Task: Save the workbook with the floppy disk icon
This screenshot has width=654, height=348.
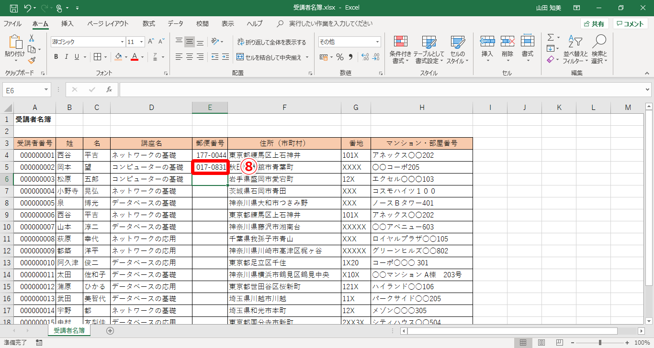Action: 14,8
